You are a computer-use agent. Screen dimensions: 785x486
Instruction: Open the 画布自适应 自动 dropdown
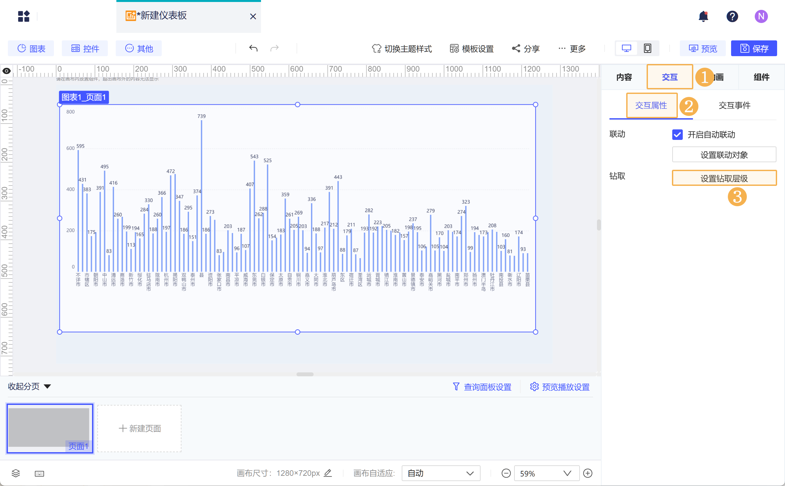[441, 473]
